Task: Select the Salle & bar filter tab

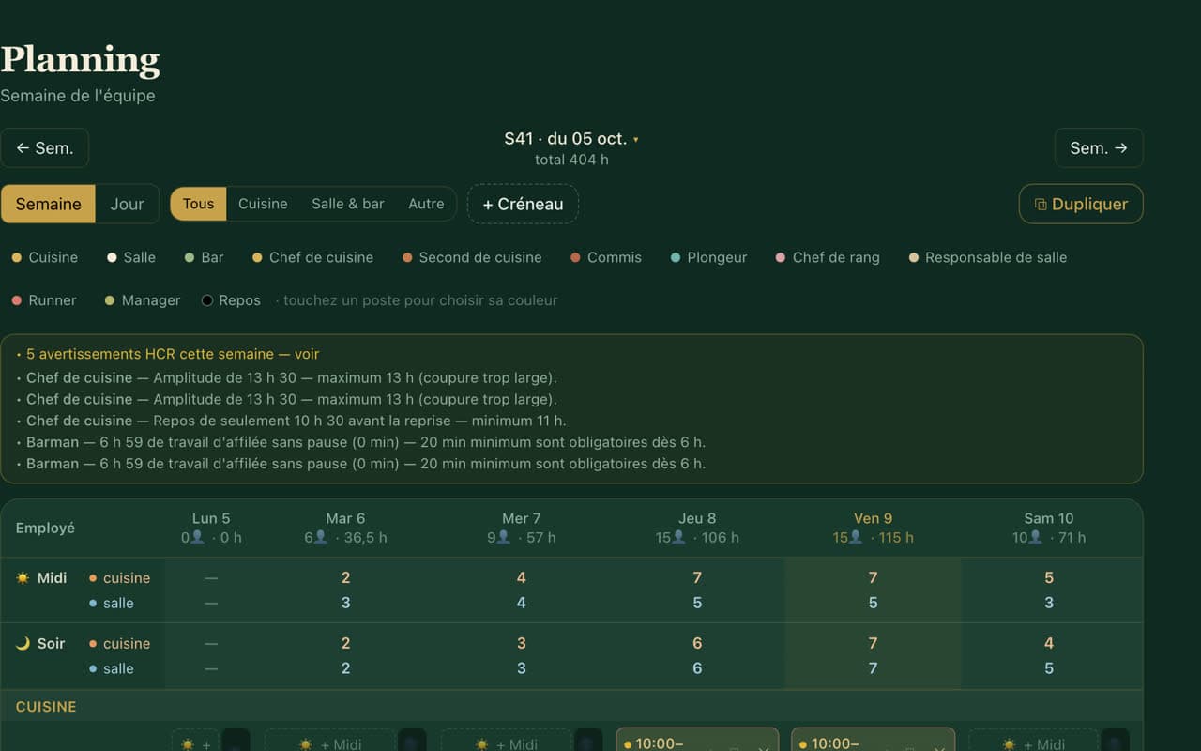Action: tap(348, 204)
